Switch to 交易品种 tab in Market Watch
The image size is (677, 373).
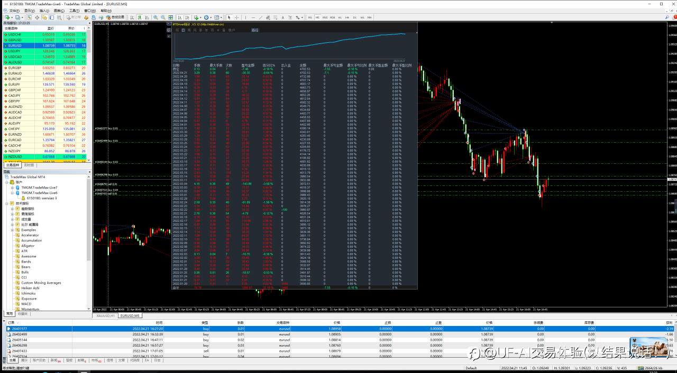(13, 165)
